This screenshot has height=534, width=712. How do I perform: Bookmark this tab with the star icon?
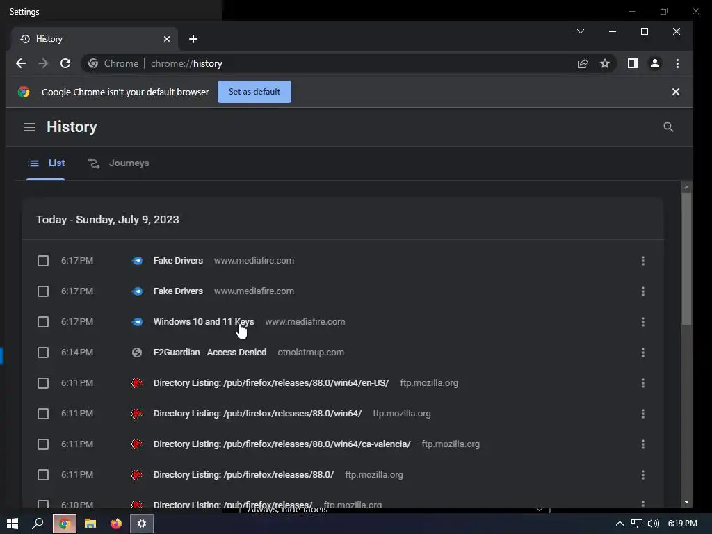(605, 63)
